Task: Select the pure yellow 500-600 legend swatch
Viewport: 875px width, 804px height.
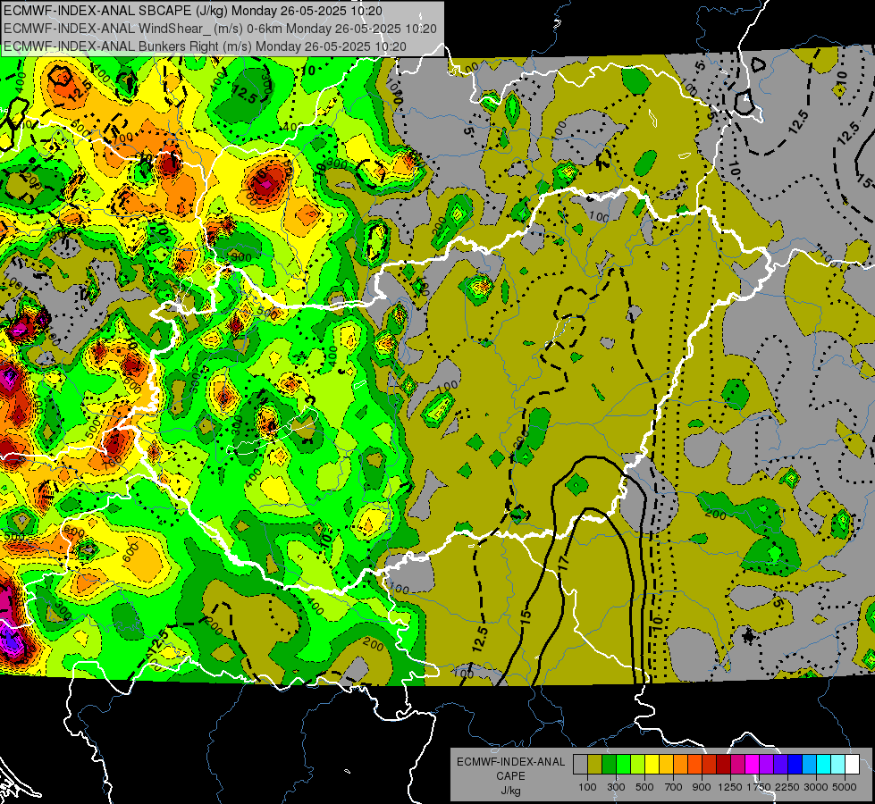Action: pos(652,765)
